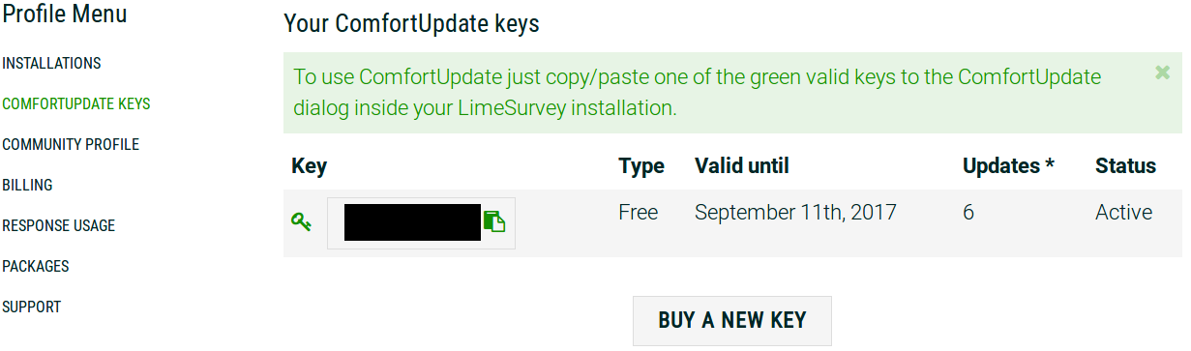
Task: Click the Key column header
Action: [309, 166]
